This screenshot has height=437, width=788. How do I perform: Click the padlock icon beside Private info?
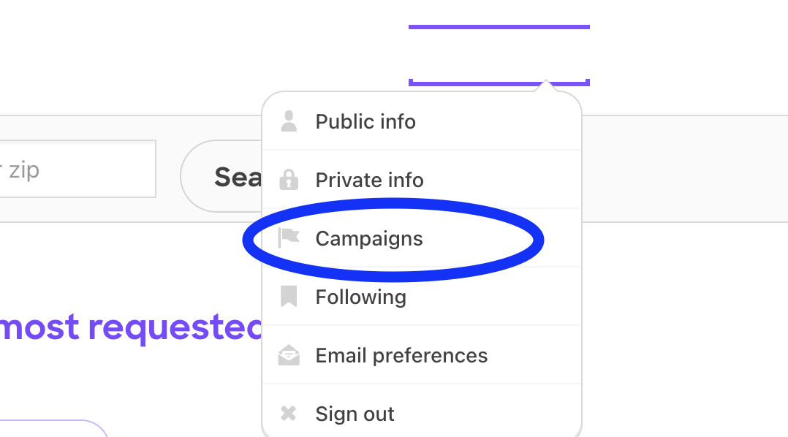(289, 180)
